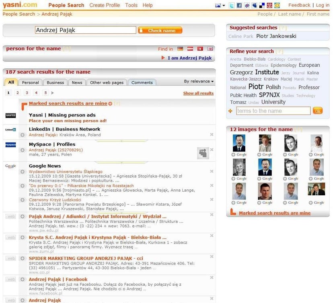Screen dimensions: 333x303
Task: Mark 'Do przerwy 0:1' news as mine
Action: point(23,186)
